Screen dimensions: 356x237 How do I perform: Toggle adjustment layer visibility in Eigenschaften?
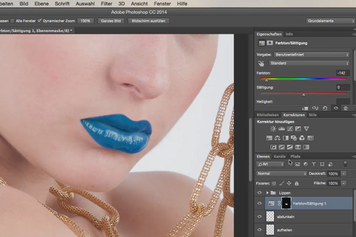(336, 108)
